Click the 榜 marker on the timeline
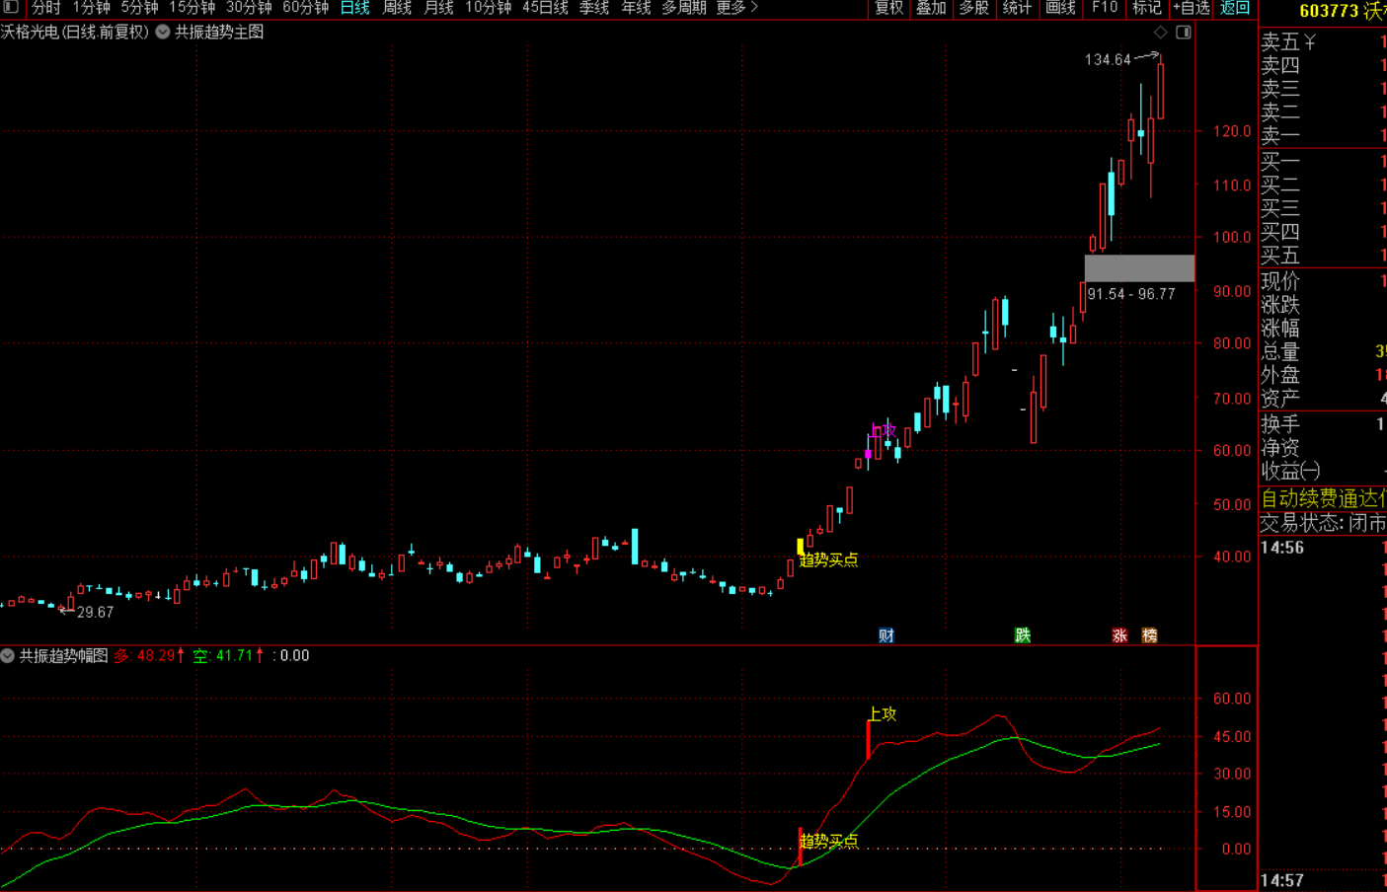This screenshot has width=1387, height=892. click(x=1149, y=635)
